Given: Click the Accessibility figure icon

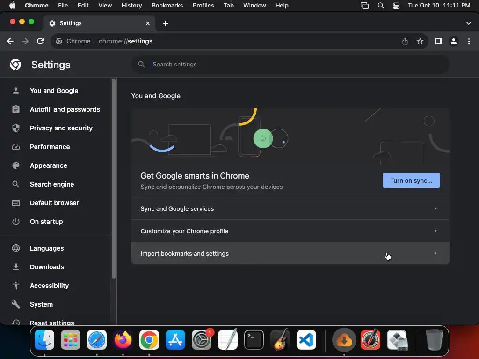Looking at the screenshot, I should tap(16, 286).
